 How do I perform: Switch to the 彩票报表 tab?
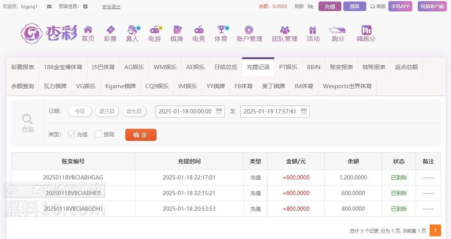23,67
